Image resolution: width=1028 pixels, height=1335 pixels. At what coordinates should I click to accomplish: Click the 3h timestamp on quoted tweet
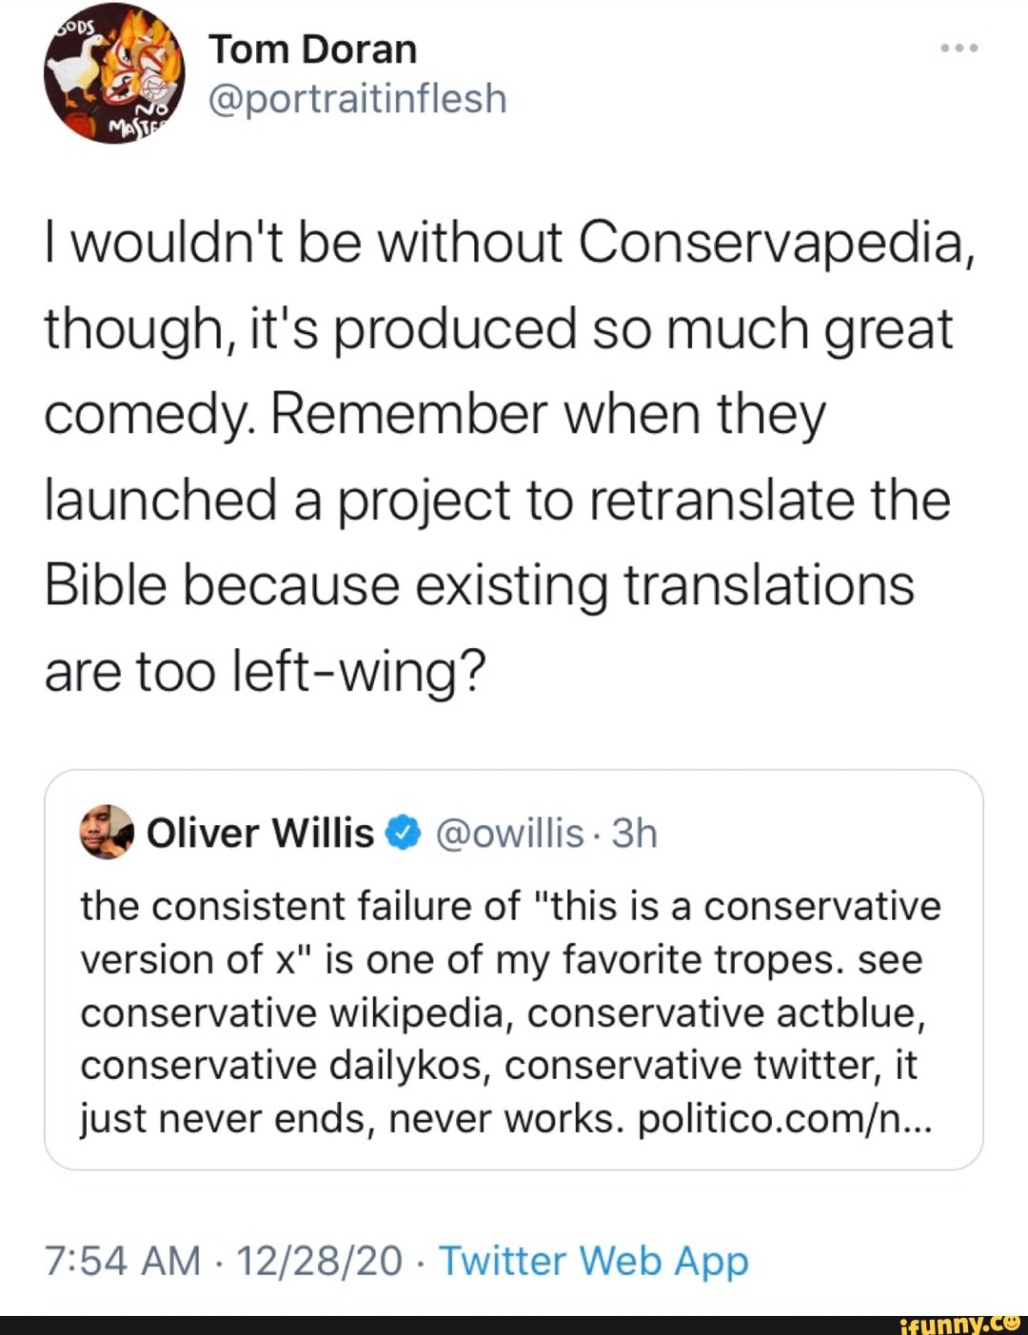(x=635, y=834)
